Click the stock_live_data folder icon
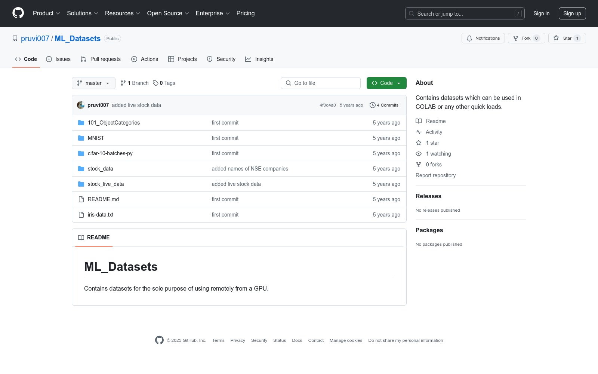 [81, 184]
